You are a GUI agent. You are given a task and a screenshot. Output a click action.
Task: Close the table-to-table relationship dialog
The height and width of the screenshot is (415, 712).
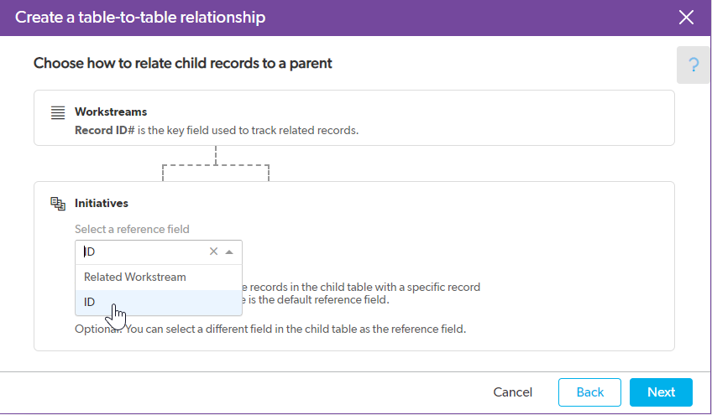coord(686,18)
